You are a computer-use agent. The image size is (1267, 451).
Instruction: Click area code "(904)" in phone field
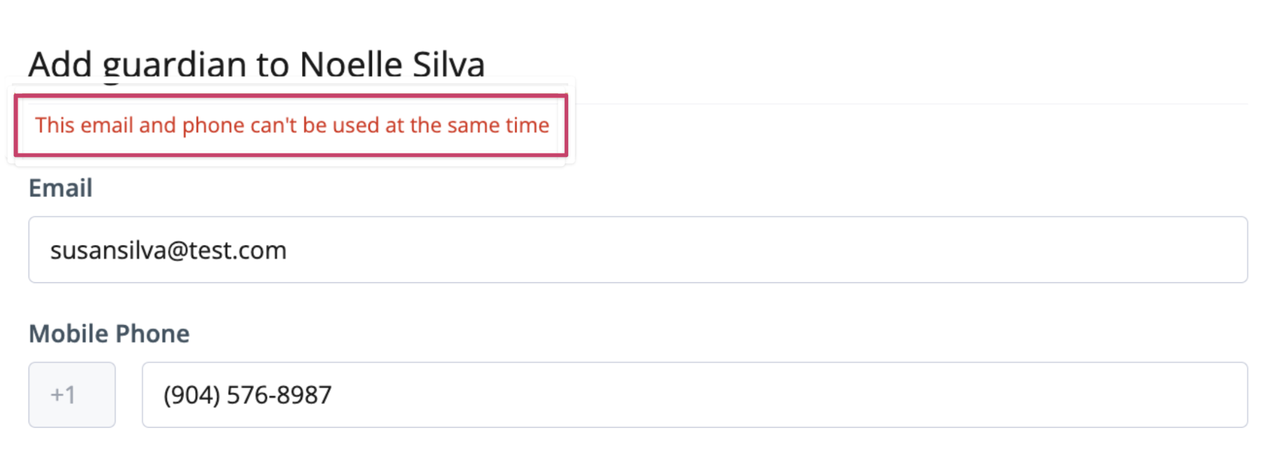[192, 395]
